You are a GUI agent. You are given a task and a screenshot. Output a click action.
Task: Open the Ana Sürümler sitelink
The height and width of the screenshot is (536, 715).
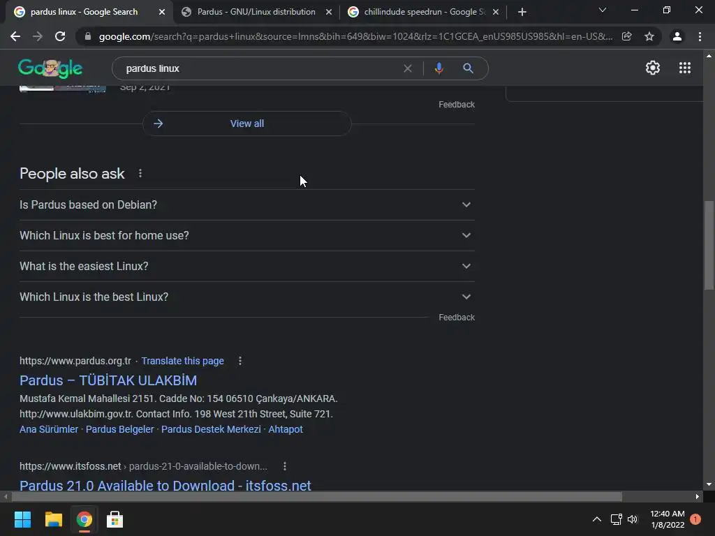[x=49, y=429]
